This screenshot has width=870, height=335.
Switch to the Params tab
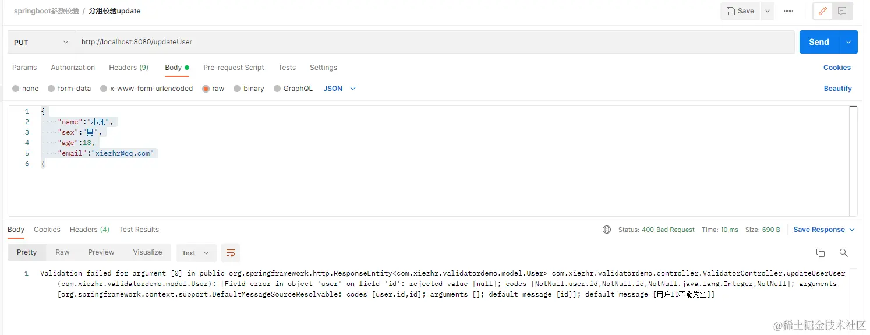coord(24,68)
